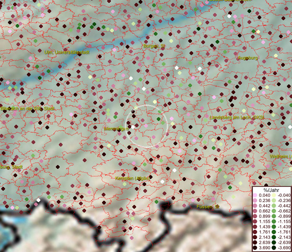This screenshot has height=252, width=292.
Task: Click the -3.690 legend value text
Action: click(x=284, y=248)
